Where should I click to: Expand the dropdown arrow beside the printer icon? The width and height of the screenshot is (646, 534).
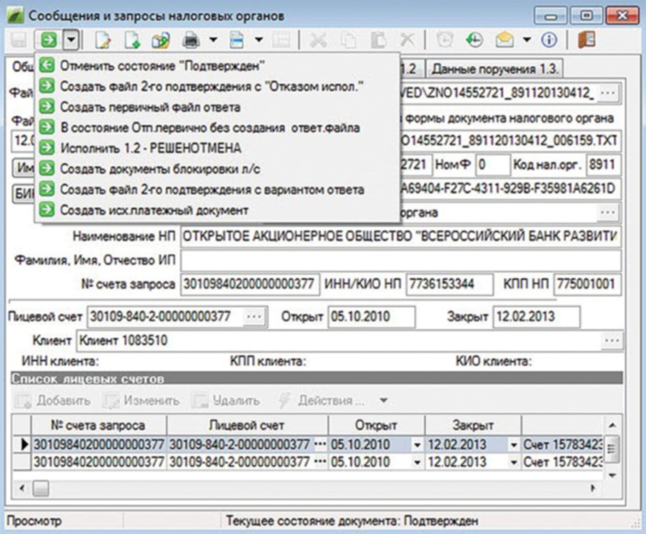212,41
